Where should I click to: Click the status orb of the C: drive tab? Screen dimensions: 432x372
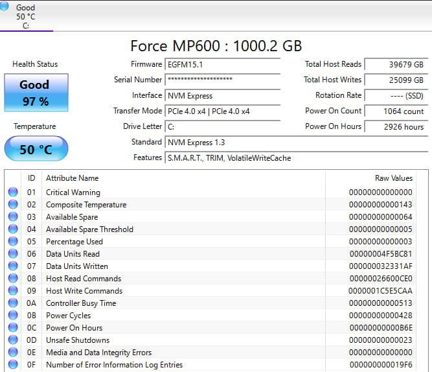(4, 6)
